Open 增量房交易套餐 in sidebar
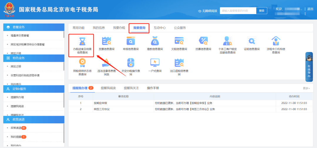The height and width of the screenshot is (148, 317). [20, 36]
